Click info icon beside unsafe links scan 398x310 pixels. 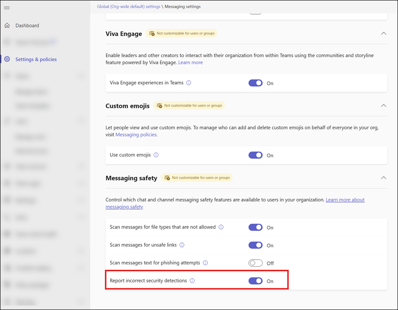point(182,245)
